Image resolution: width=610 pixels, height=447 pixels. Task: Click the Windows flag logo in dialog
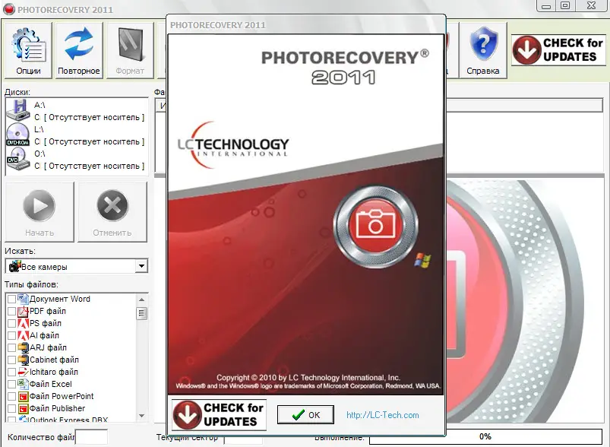[422, 261]
